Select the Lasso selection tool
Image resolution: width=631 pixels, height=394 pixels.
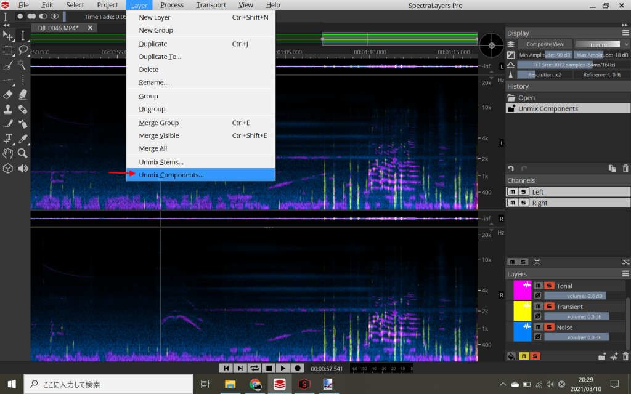(x=23, y=50)
